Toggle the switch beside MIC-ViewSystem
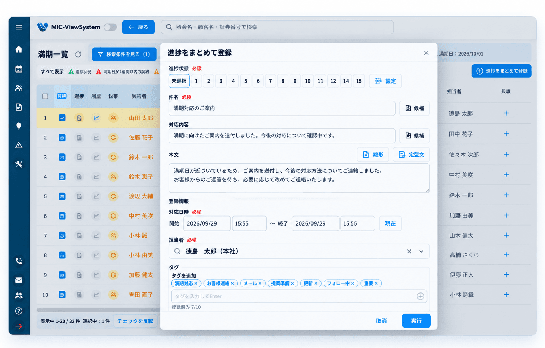545x348 pixels. 110,27
